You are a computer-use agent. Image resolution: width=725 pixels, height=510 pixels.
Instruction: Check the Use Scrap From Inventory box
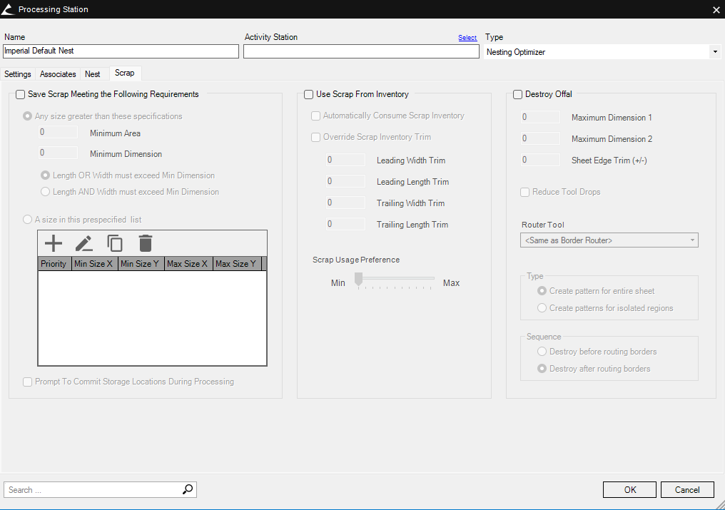point(309,94)
